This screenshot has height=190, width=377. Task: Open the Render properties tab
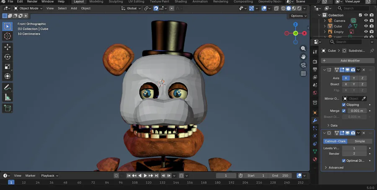[x=315, y=62]
